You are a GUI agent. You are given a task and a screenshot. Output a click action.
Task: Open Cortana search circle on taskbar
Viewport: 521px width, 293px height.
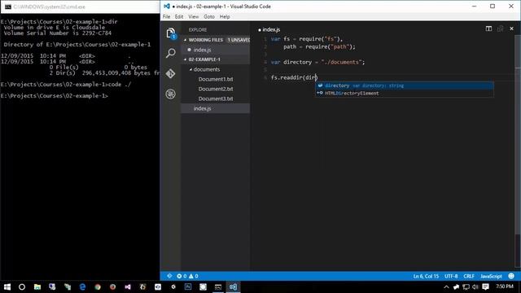(22, 286)
